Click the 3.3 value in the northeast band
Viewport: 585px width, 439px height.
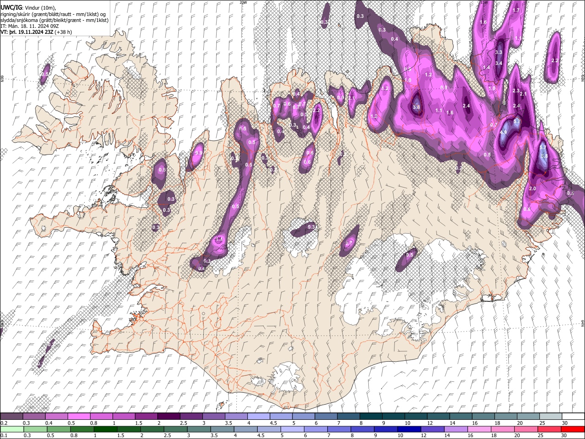(499, 53)
